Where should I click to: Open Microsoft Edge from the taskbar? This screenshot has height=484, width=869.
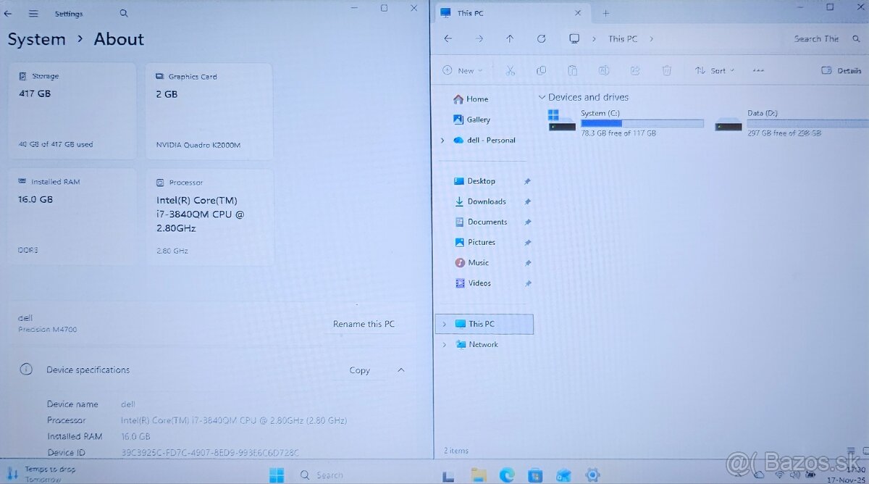click(x=507, y=475)
